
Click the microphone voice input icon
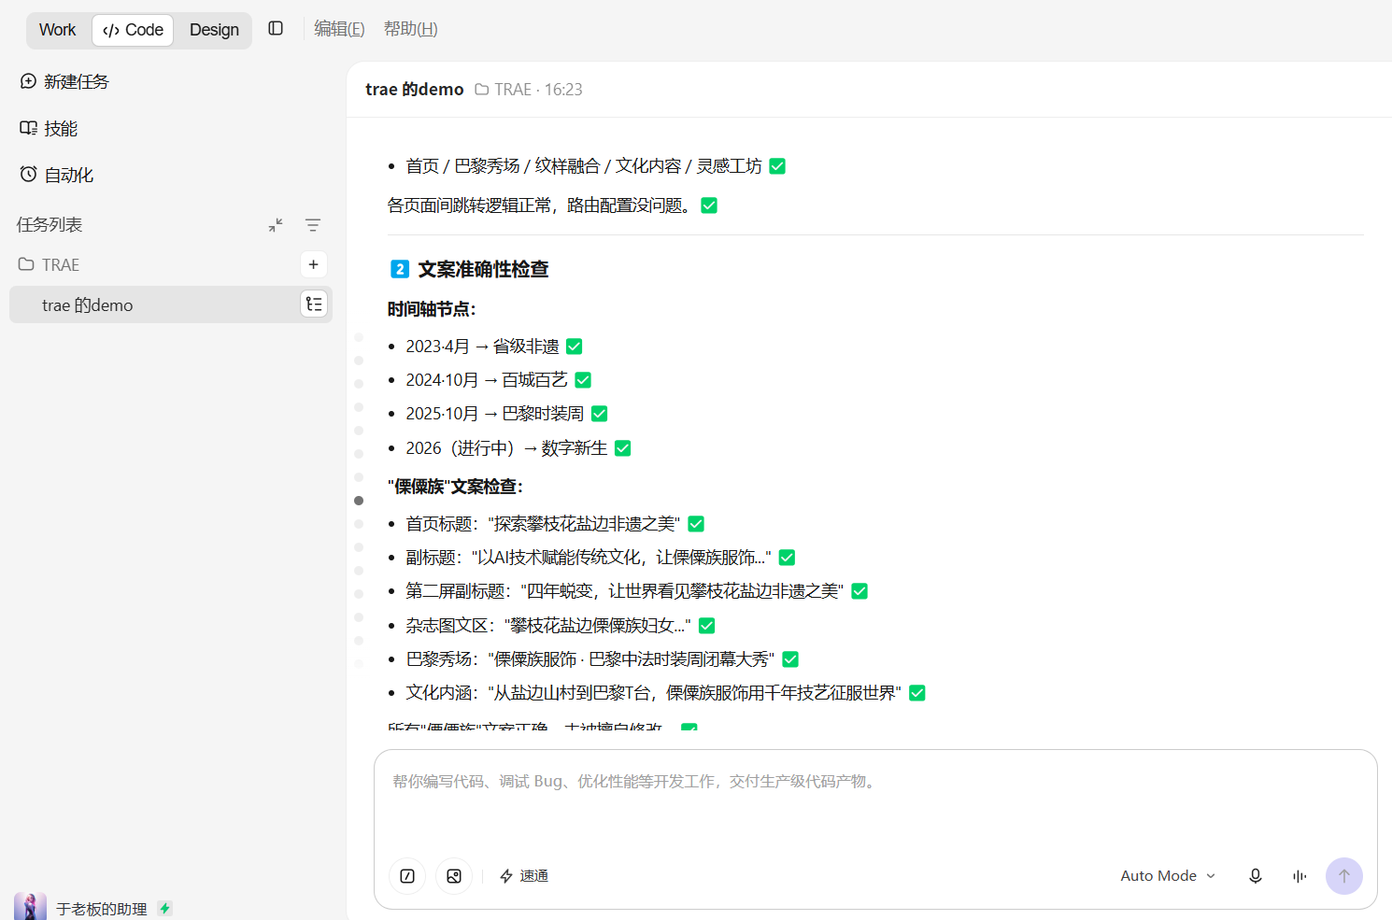click(1256, 876)
